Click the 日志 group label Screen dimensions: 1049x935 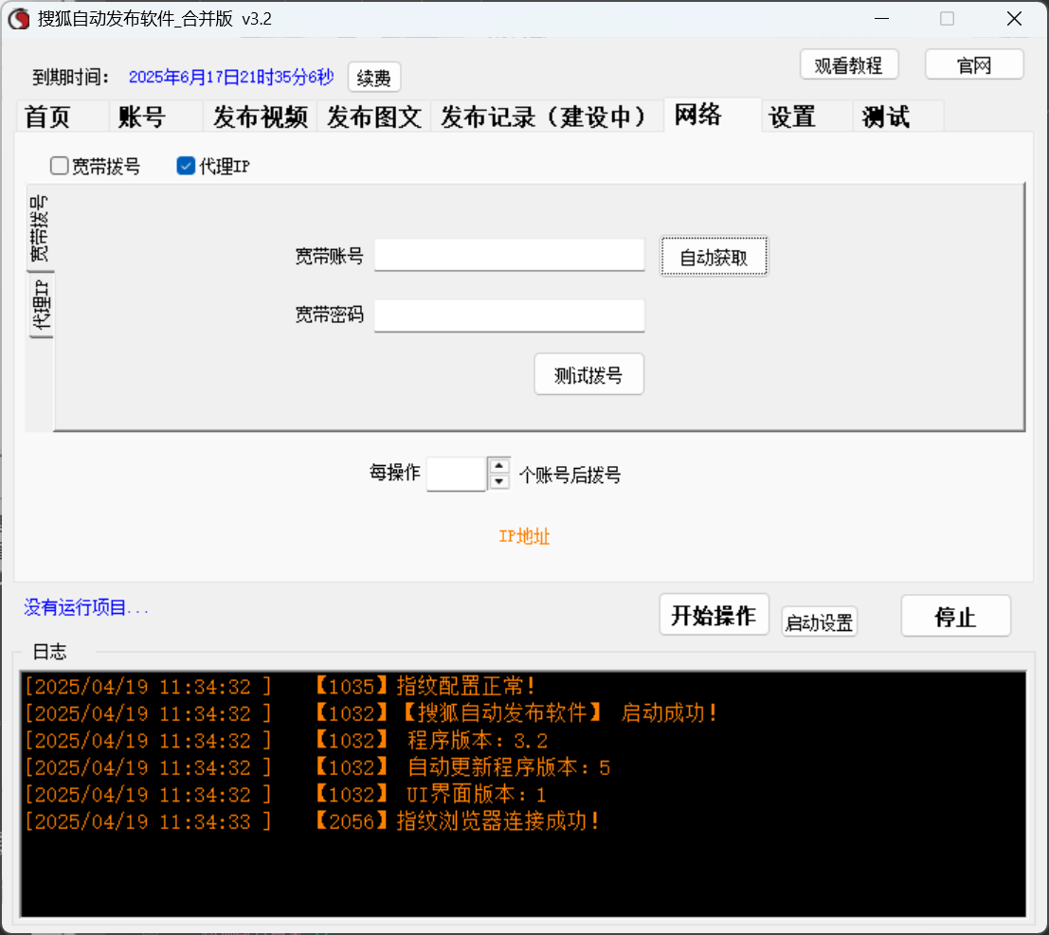click(49, 652)
